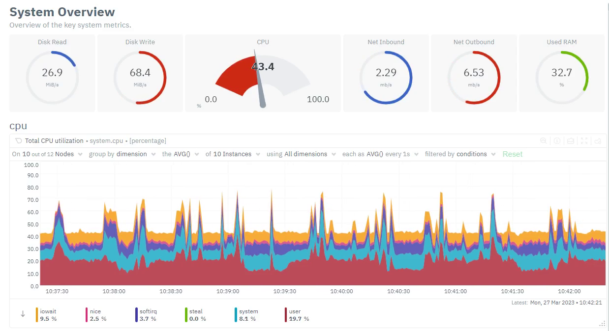This screenshot has height=331, width=609.
Task: Toggle the system dimension in the legend
Action: [248, 315]
